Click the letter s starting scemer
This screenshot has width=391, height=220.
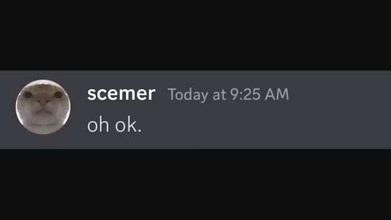pos(92,95)
